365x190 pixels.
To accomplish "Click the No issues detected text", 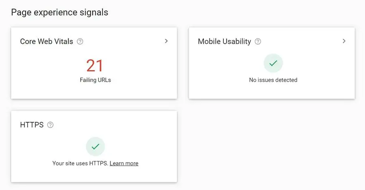I will pyautogui.click(x=273, y=80).
